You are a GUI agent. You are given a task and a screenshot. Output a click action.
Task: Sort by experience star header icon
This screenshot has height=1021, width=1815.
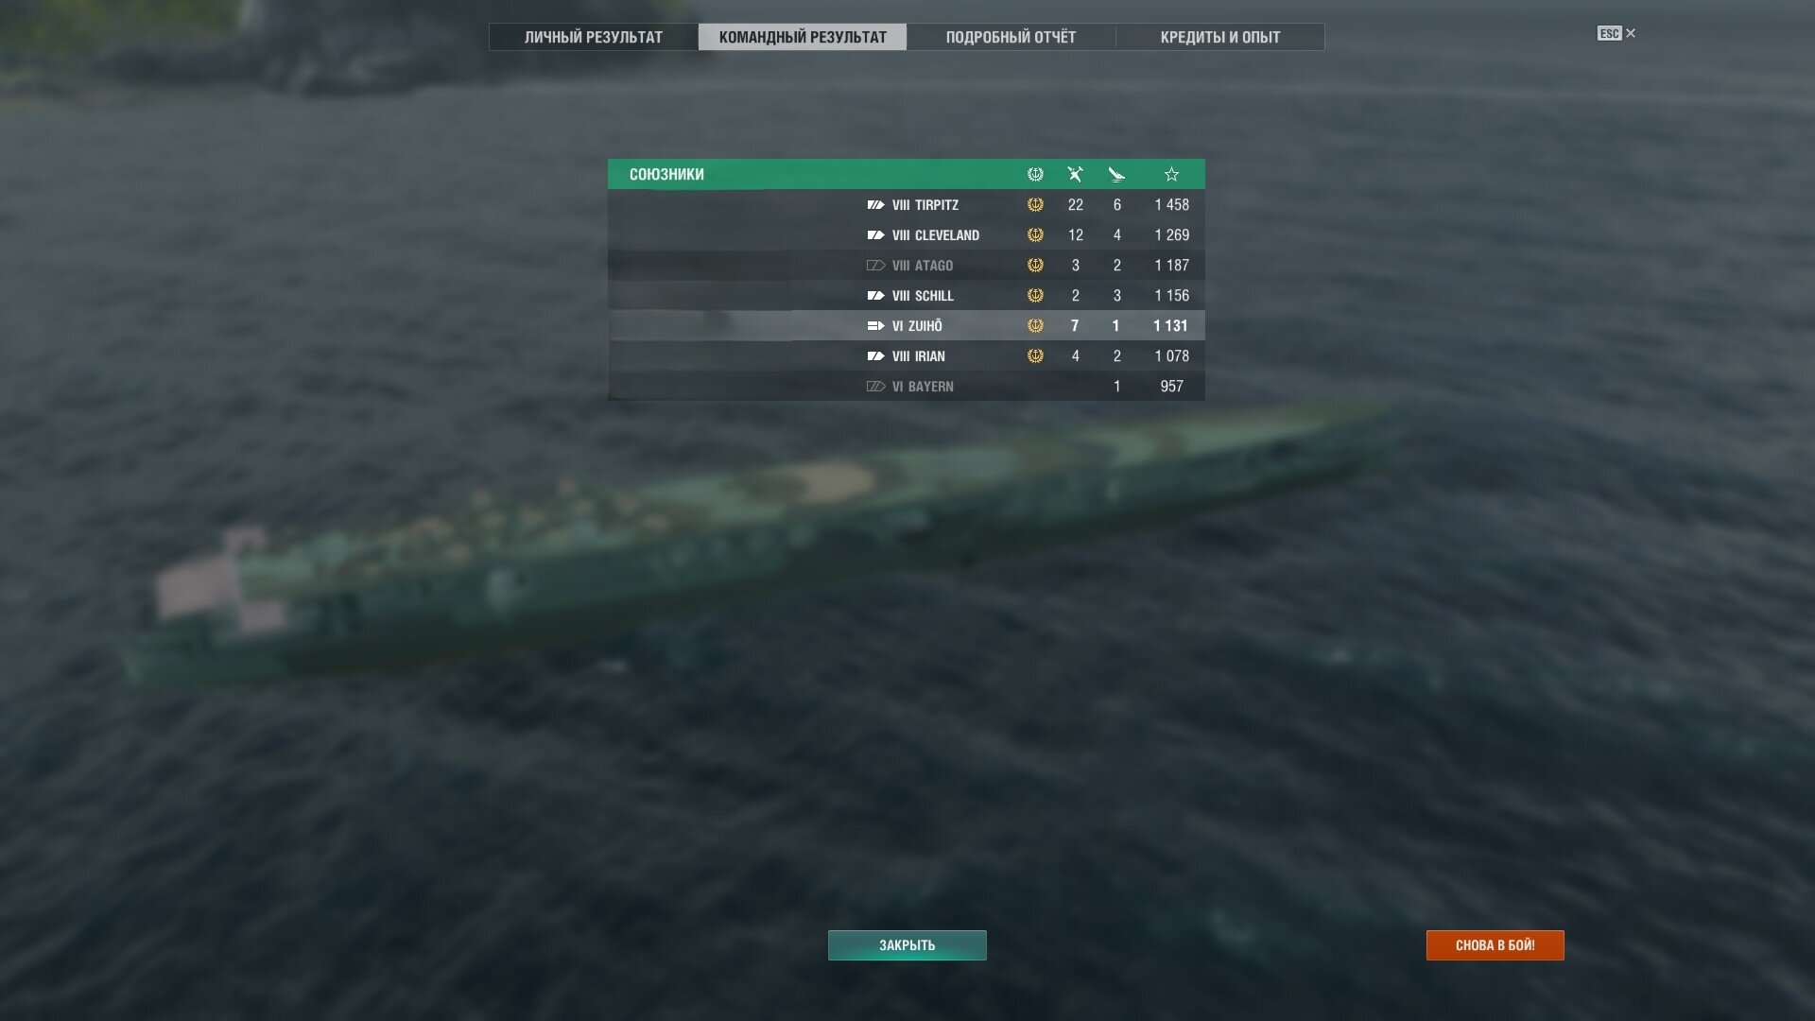click(1171, 174)
